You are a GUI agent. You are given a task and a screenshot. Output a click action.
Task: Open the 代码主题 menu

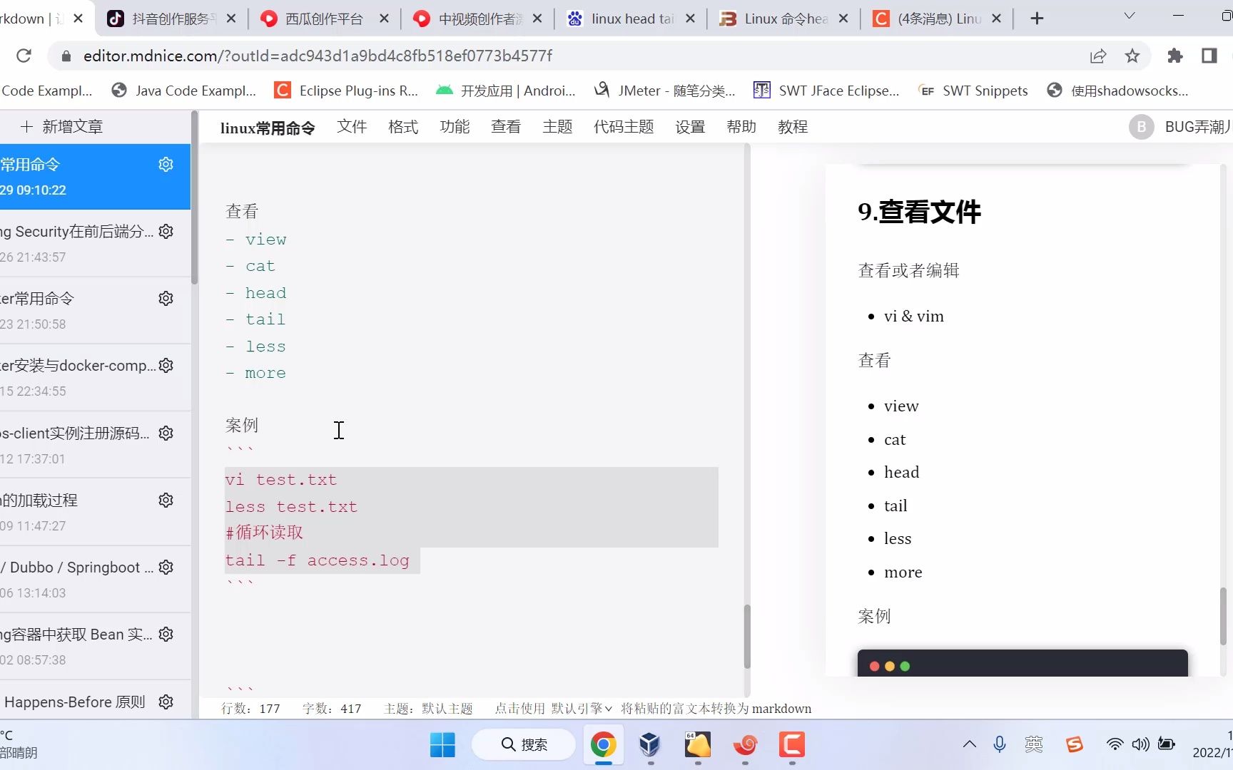point(623,126)
